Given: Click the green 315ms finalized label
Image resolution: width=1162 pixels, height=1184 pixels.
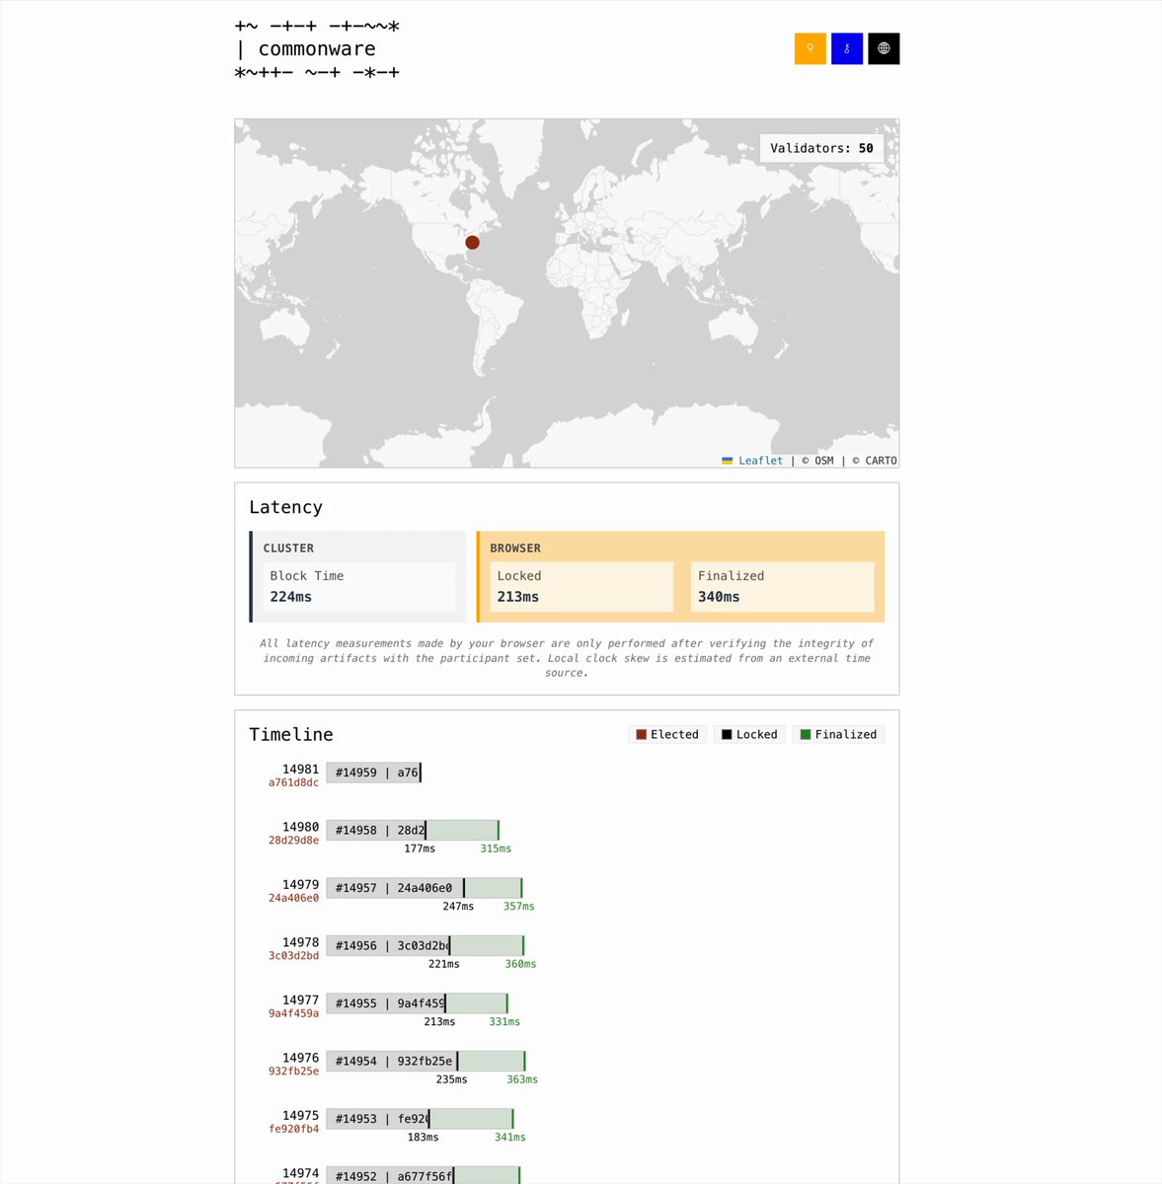Looking at the screenshot, I should tap(496, 849).
